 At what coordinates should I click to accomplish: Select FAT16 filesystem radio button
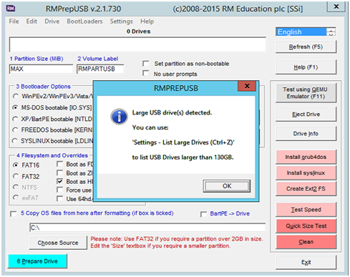(x=16, y=165)
